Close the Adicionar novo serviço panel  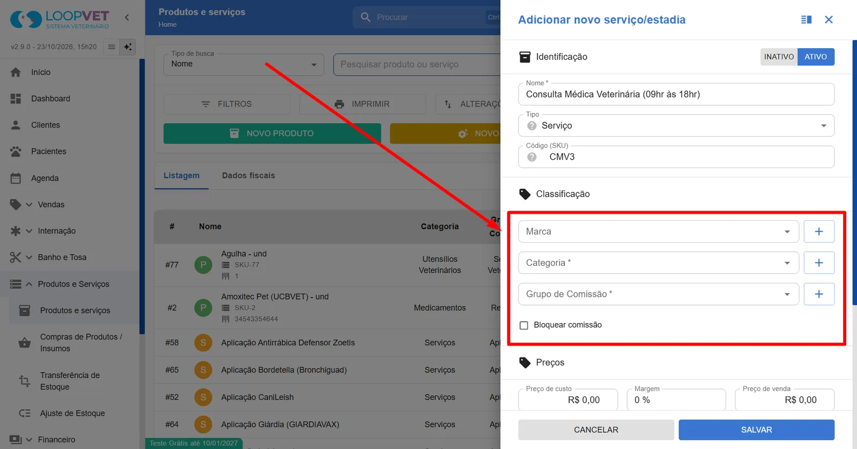tap(829, 20)
